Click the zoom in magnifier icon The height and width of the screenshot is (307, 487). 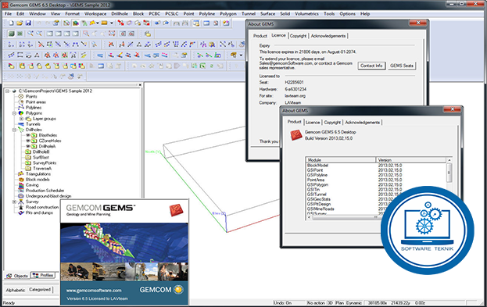click(x=30, y=34)
